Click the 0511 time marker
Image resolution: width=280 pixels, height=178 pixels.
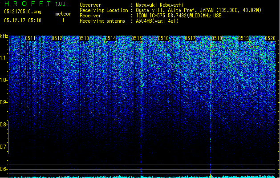[x=30, y=38]
